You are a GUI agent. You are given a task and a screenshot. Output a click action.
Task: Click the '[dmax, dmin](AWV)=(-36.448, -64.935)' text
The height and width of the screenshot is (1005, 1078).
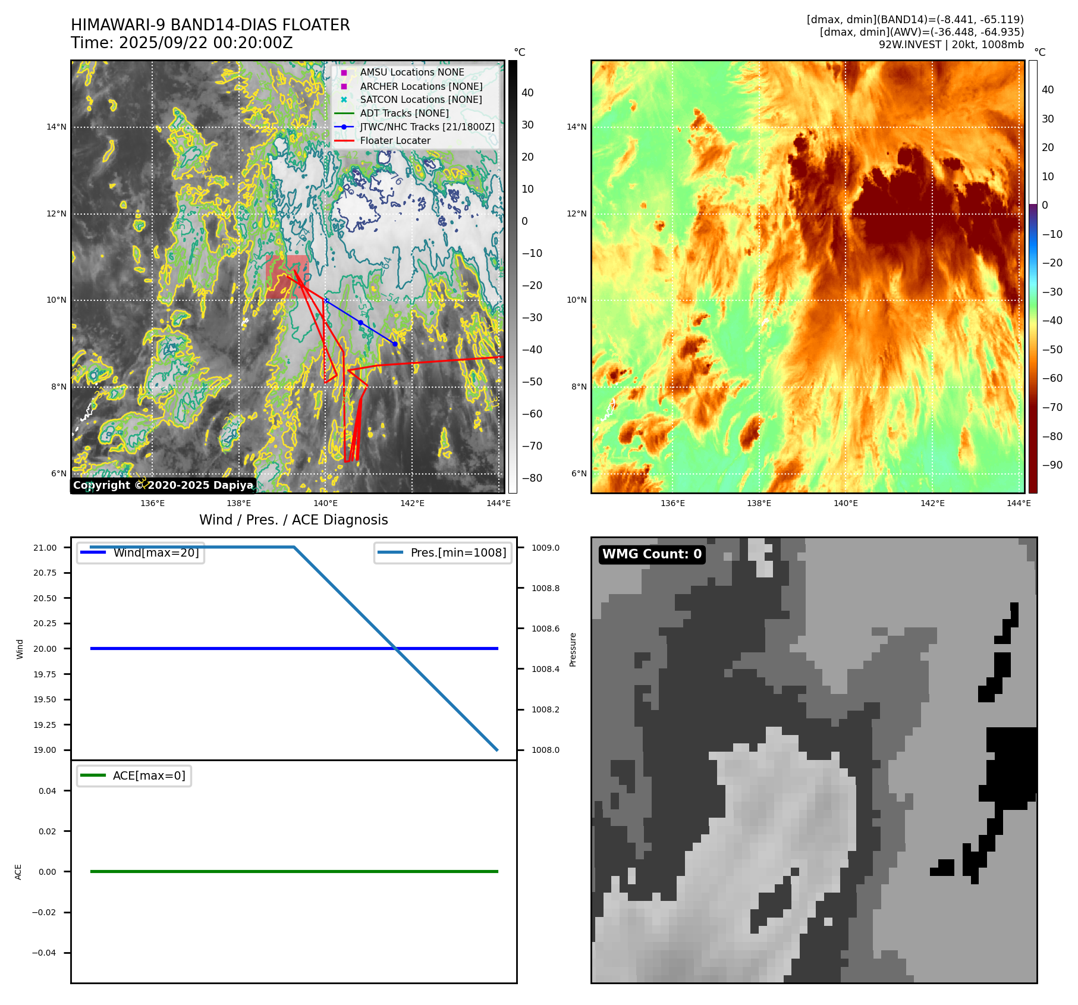[x=922, y=32]
